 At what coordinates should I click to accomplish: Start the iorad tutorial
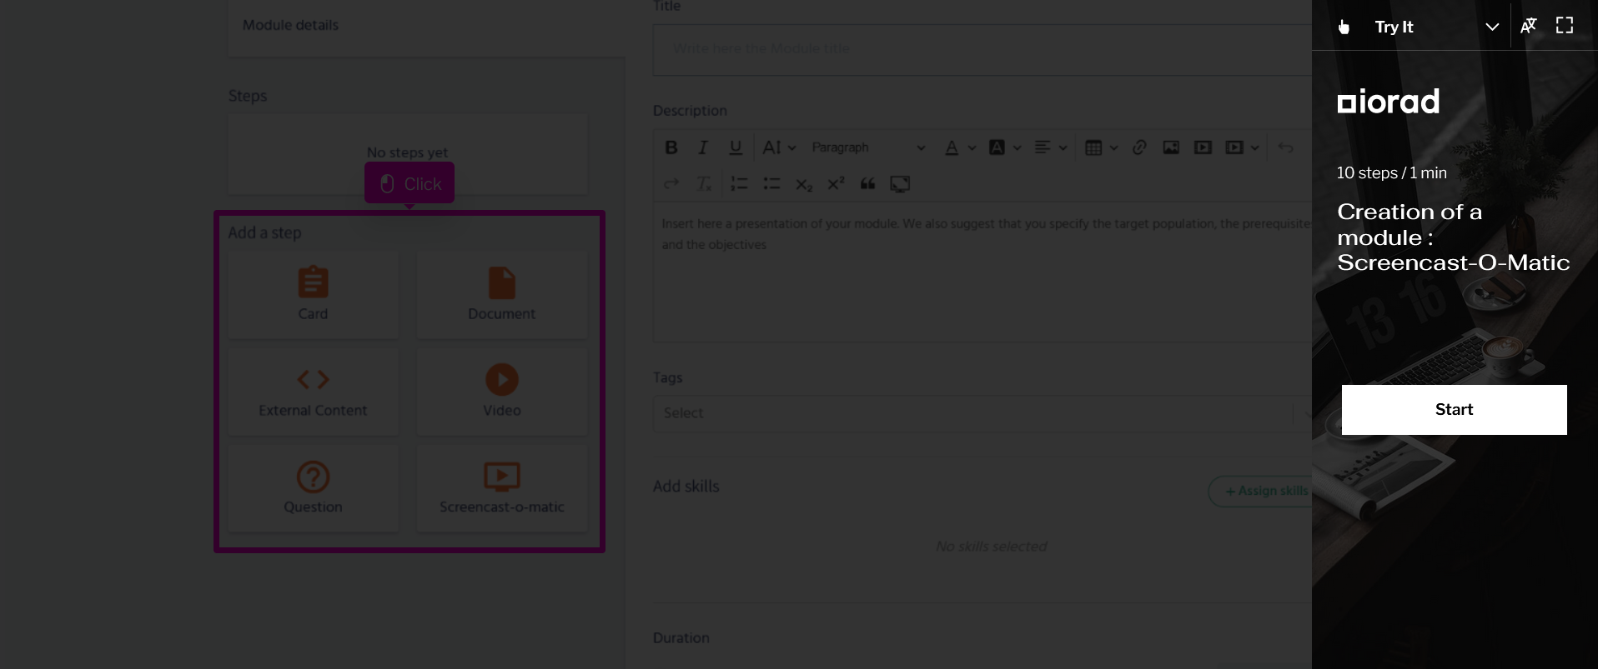tap(1453, 409)
